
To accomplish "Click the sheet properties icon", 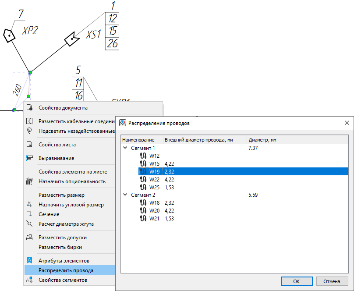I will pos(30,145).
